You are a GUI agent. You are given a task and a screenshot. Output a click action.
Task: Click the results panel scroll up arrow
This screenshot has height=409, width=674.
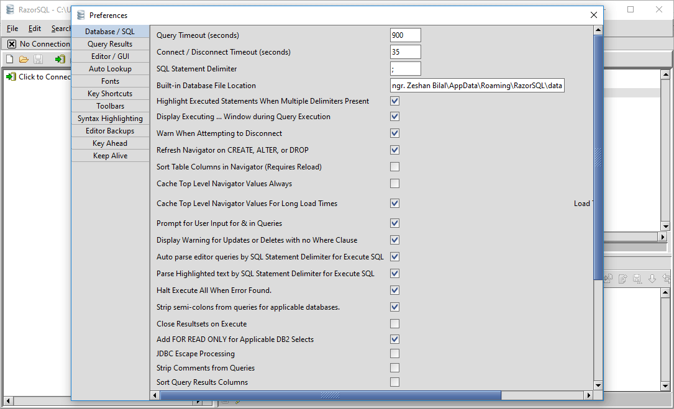click(665, 293)
